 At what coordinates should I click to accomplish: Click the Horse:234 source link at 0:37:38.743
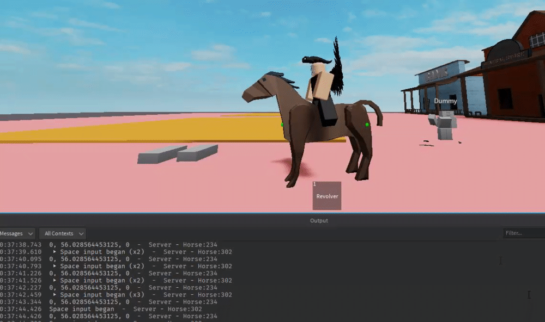coord(200,245)
